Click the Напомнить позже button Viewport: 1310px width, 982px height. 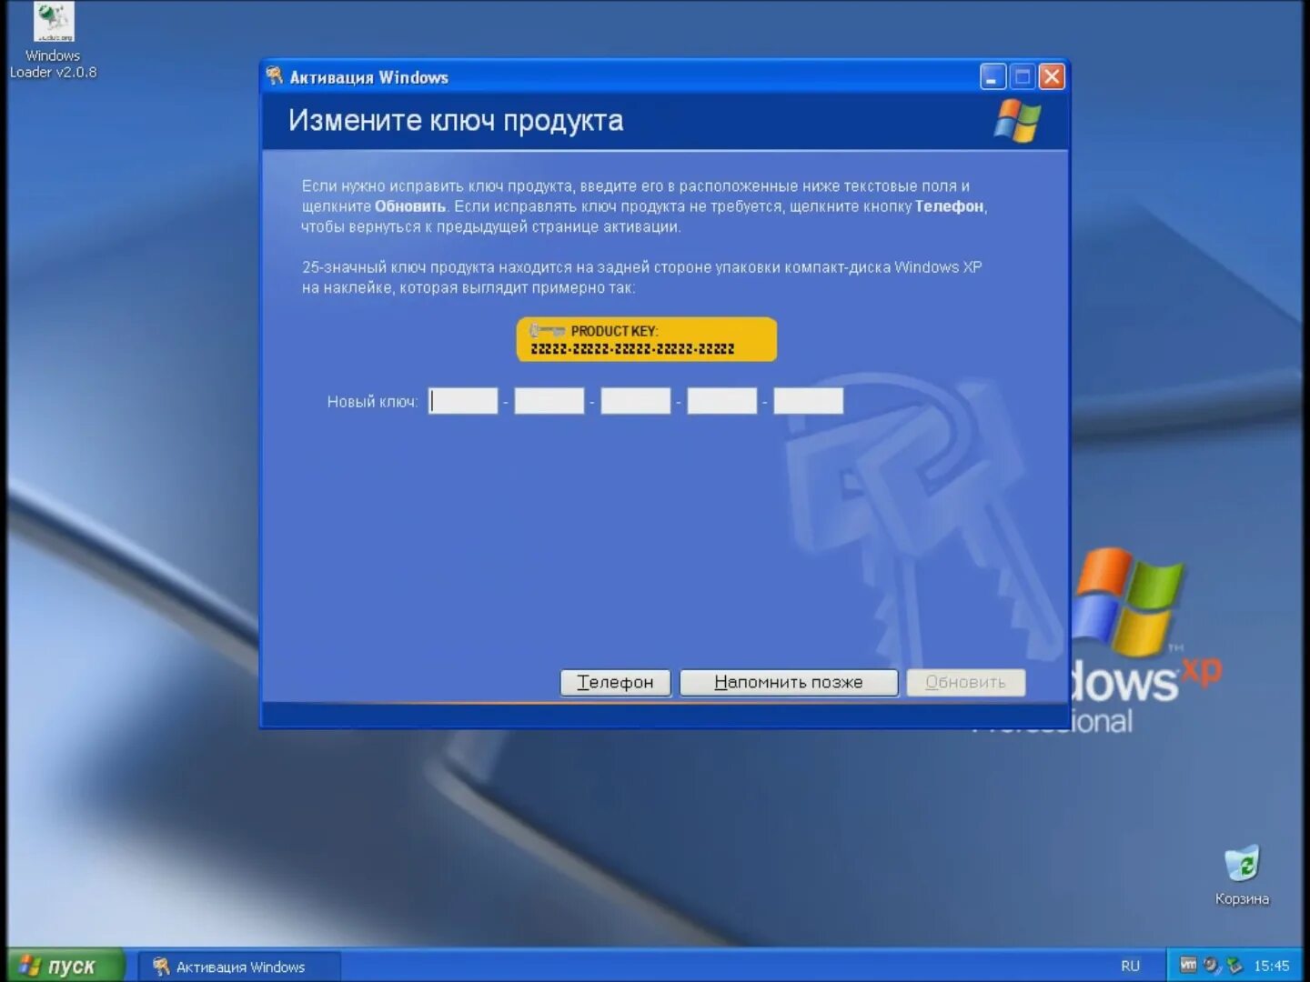(789, 682)
